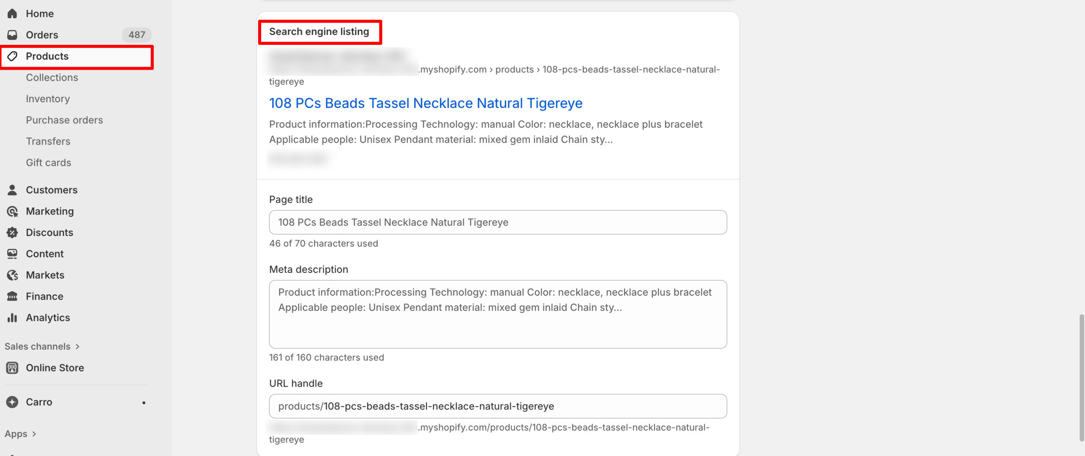The width and height of the screenshot is (1085, 456).
Task: Open the Purchase orders page
Action: point(64,120)
